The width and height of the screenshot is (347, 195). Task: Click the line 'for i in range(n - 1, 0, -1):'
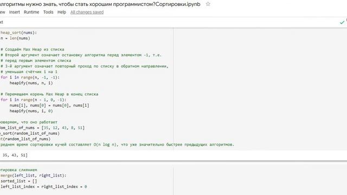pyautogui.click(x=34, y=100)
